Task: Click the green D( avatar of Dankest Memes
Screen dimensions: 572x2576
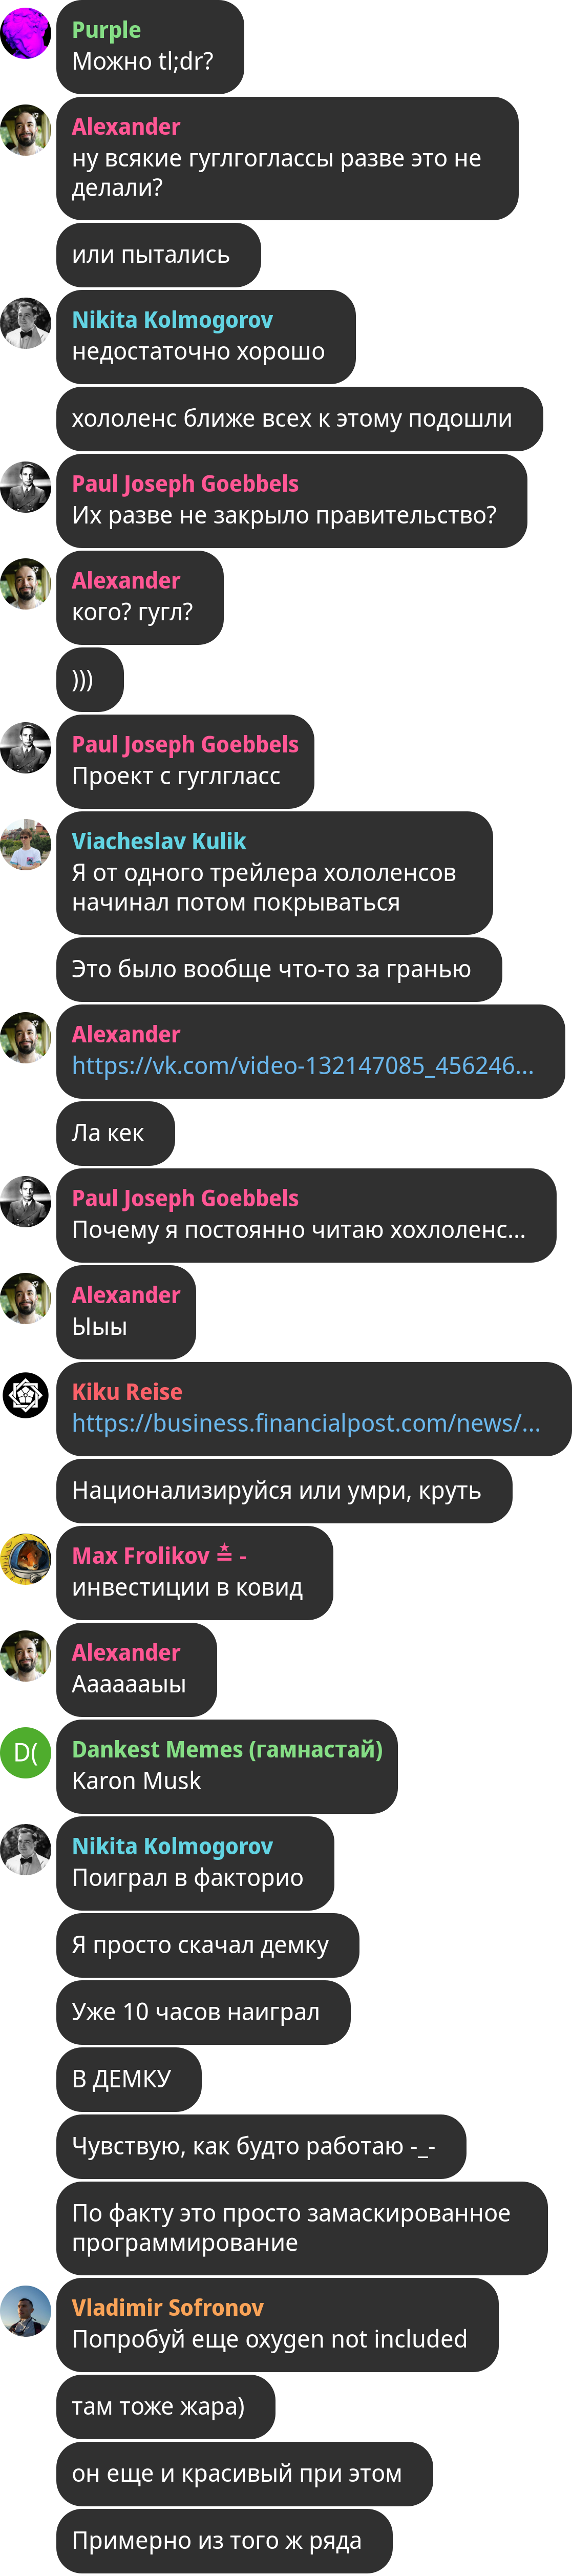Action: point(26,1753)
